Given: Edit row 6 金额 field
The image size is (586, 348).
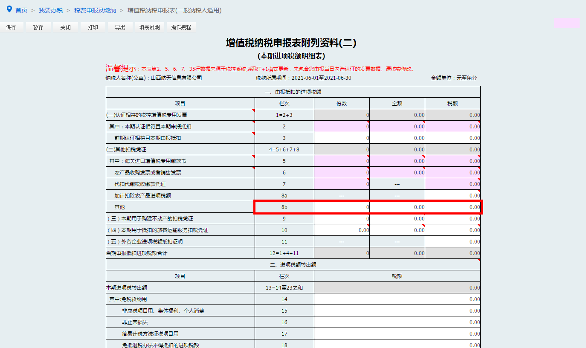Looking at the screenshot, I should [x=397, y=173].
